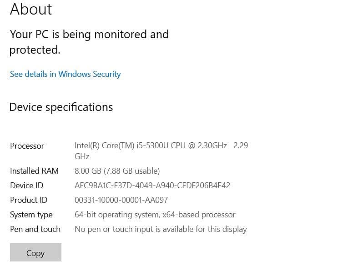Click the Installed RAM label
The image size is (363, 271).
[x=34, y=171]
